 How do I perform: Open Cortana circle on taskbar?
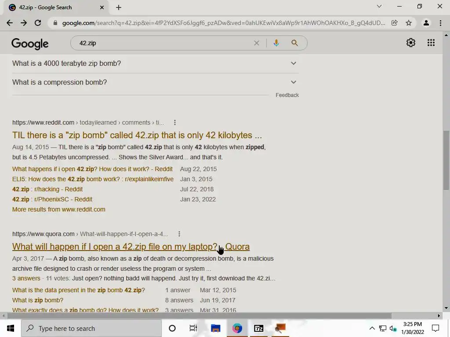tap(172, 328)
